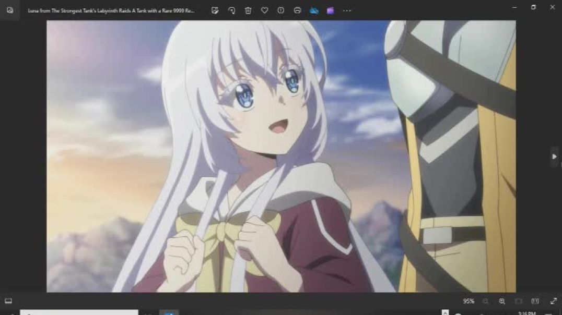Screen dimensions: 562x315
Task: Open the three-dots See more menu
Action: tap(347, 11)
